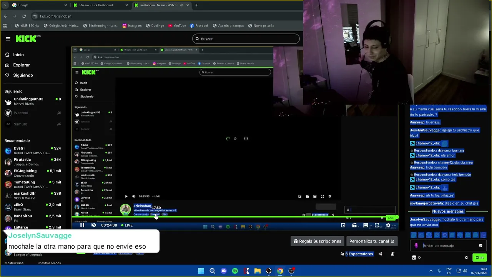Click the 6 Espectadores viewer count
The width and height of the screenshot is (492, 277).
(x=357, y=254)
